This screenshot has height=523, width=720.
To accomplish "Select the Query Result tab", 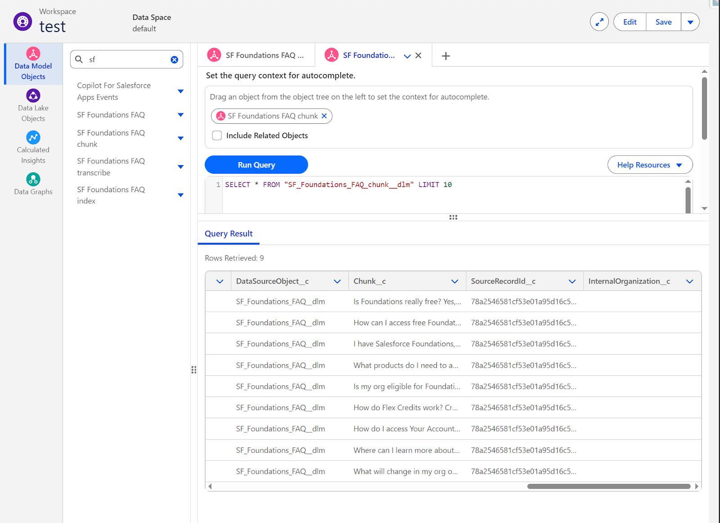I will tap(229, 234).
